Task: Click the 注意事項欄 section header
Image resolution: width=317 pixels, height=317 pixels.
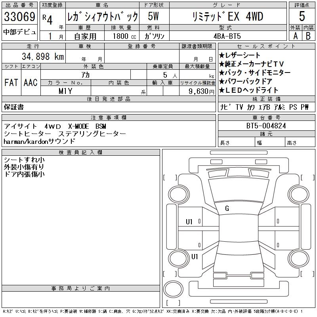Action: point(109,118)
